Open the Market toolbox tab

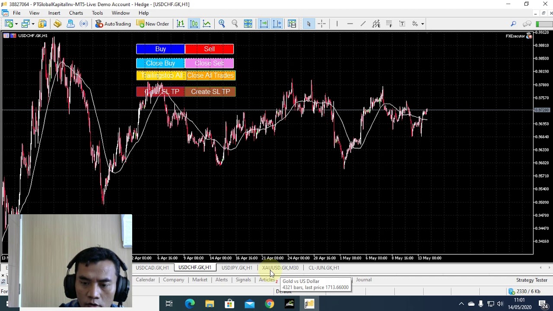click(x=200, y=280)
